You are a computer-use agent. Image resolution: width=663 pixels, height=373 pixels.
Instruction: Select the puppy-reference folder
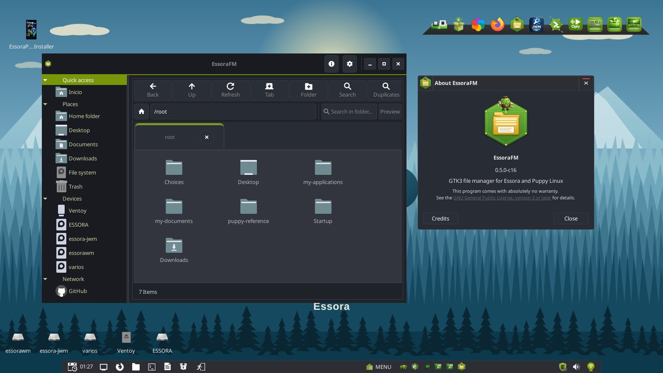coord(249,206)
